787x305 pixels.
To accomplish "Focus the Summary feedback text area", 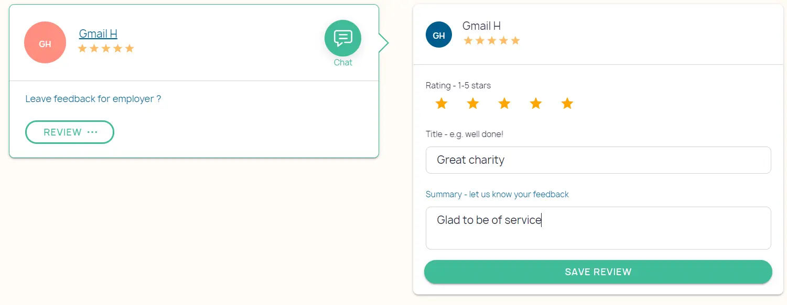I will (598, 228).
